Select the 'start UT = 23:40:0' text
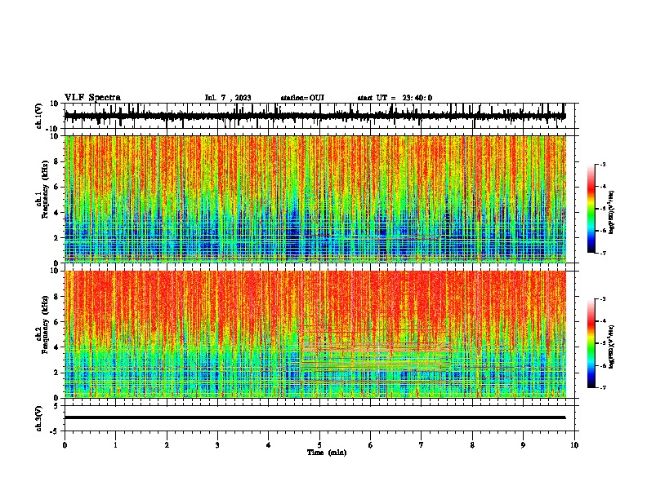 coord(395,98)
